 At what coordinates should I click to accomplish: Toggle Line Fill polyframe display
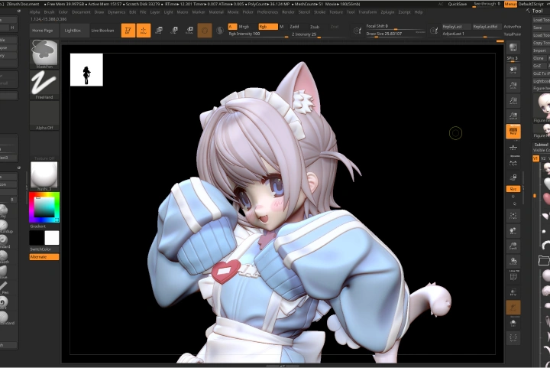(x=513, y=277)
